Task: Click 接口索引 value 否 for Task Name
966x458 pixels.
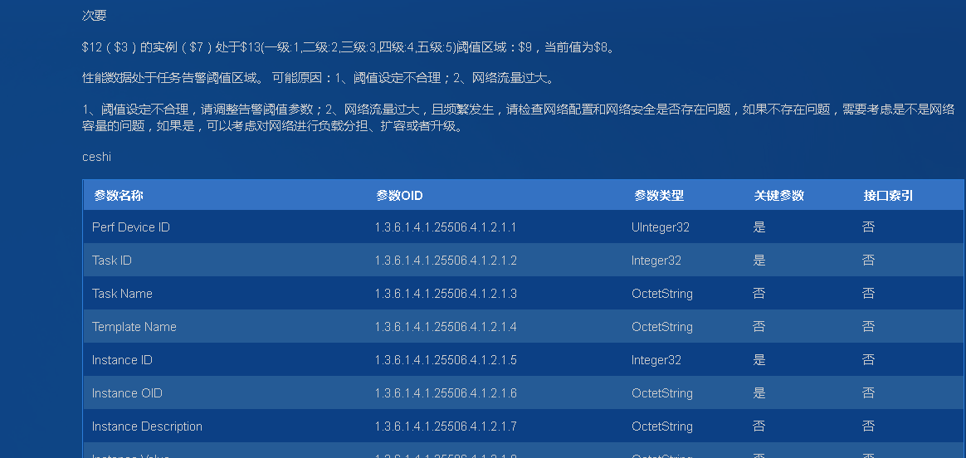Action: coord(869,294)
